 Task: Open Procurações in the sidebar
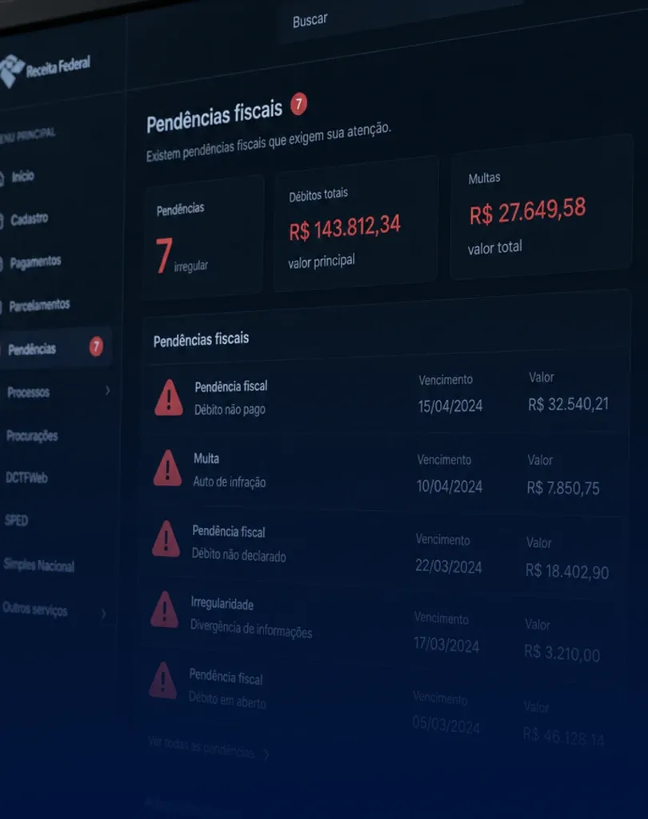[32, 435]
